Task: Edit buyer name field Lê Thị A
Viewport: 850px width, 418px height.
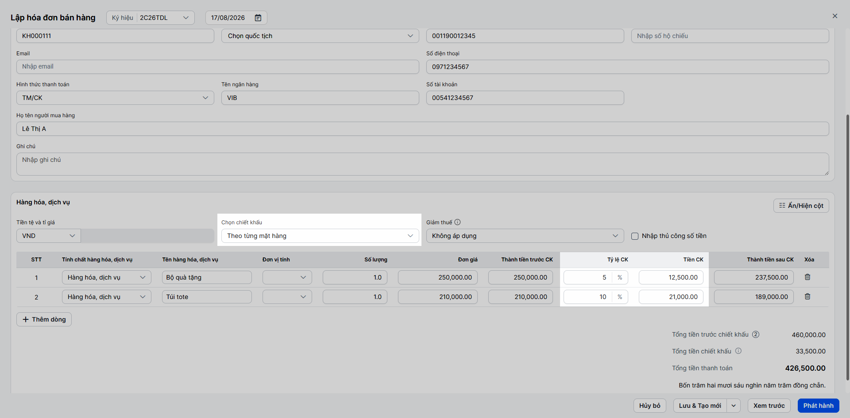Action: pyautogui.click(x=423, y=129)
